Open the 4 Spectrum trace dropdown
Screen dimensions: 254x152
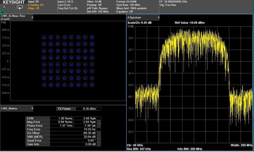(158, 17)
